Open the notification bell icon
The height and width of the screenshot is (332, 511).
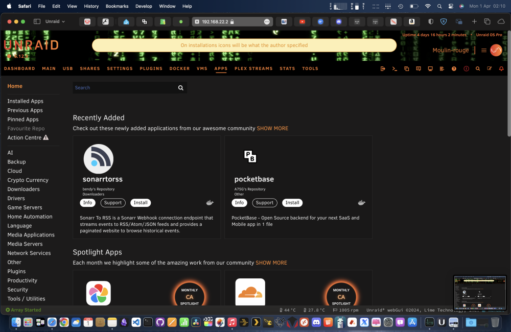(x=501, y=69)
